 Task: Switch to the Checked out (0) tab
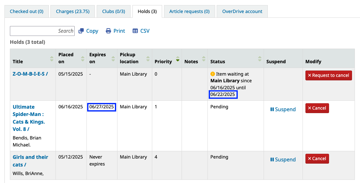[26, 11]
